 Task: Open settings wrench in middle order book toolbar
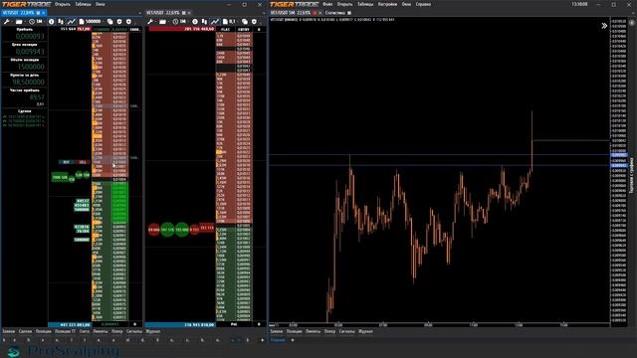[x=150, y=22]
